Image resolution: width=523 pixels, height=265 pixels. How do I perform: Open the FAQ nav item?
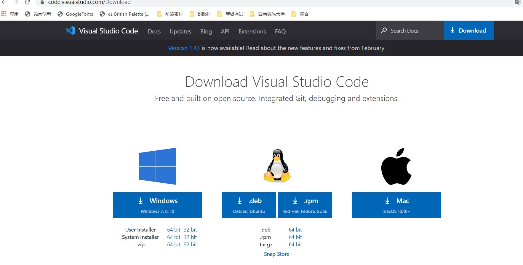pos(280,31)
